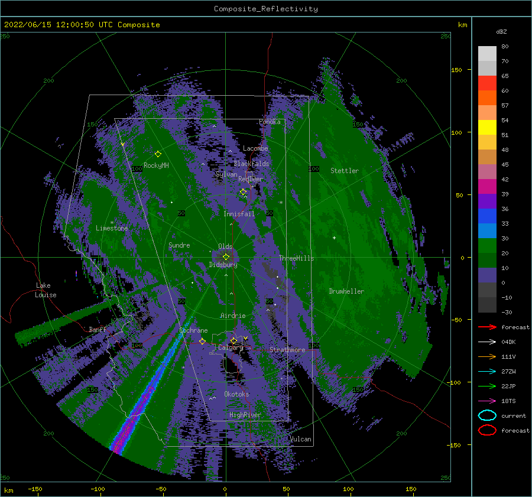Select the yellow diamond marker above RockyMH
The width and height of the screenshot is (532, 497).
pyautogui.click(x=158, y=154)
